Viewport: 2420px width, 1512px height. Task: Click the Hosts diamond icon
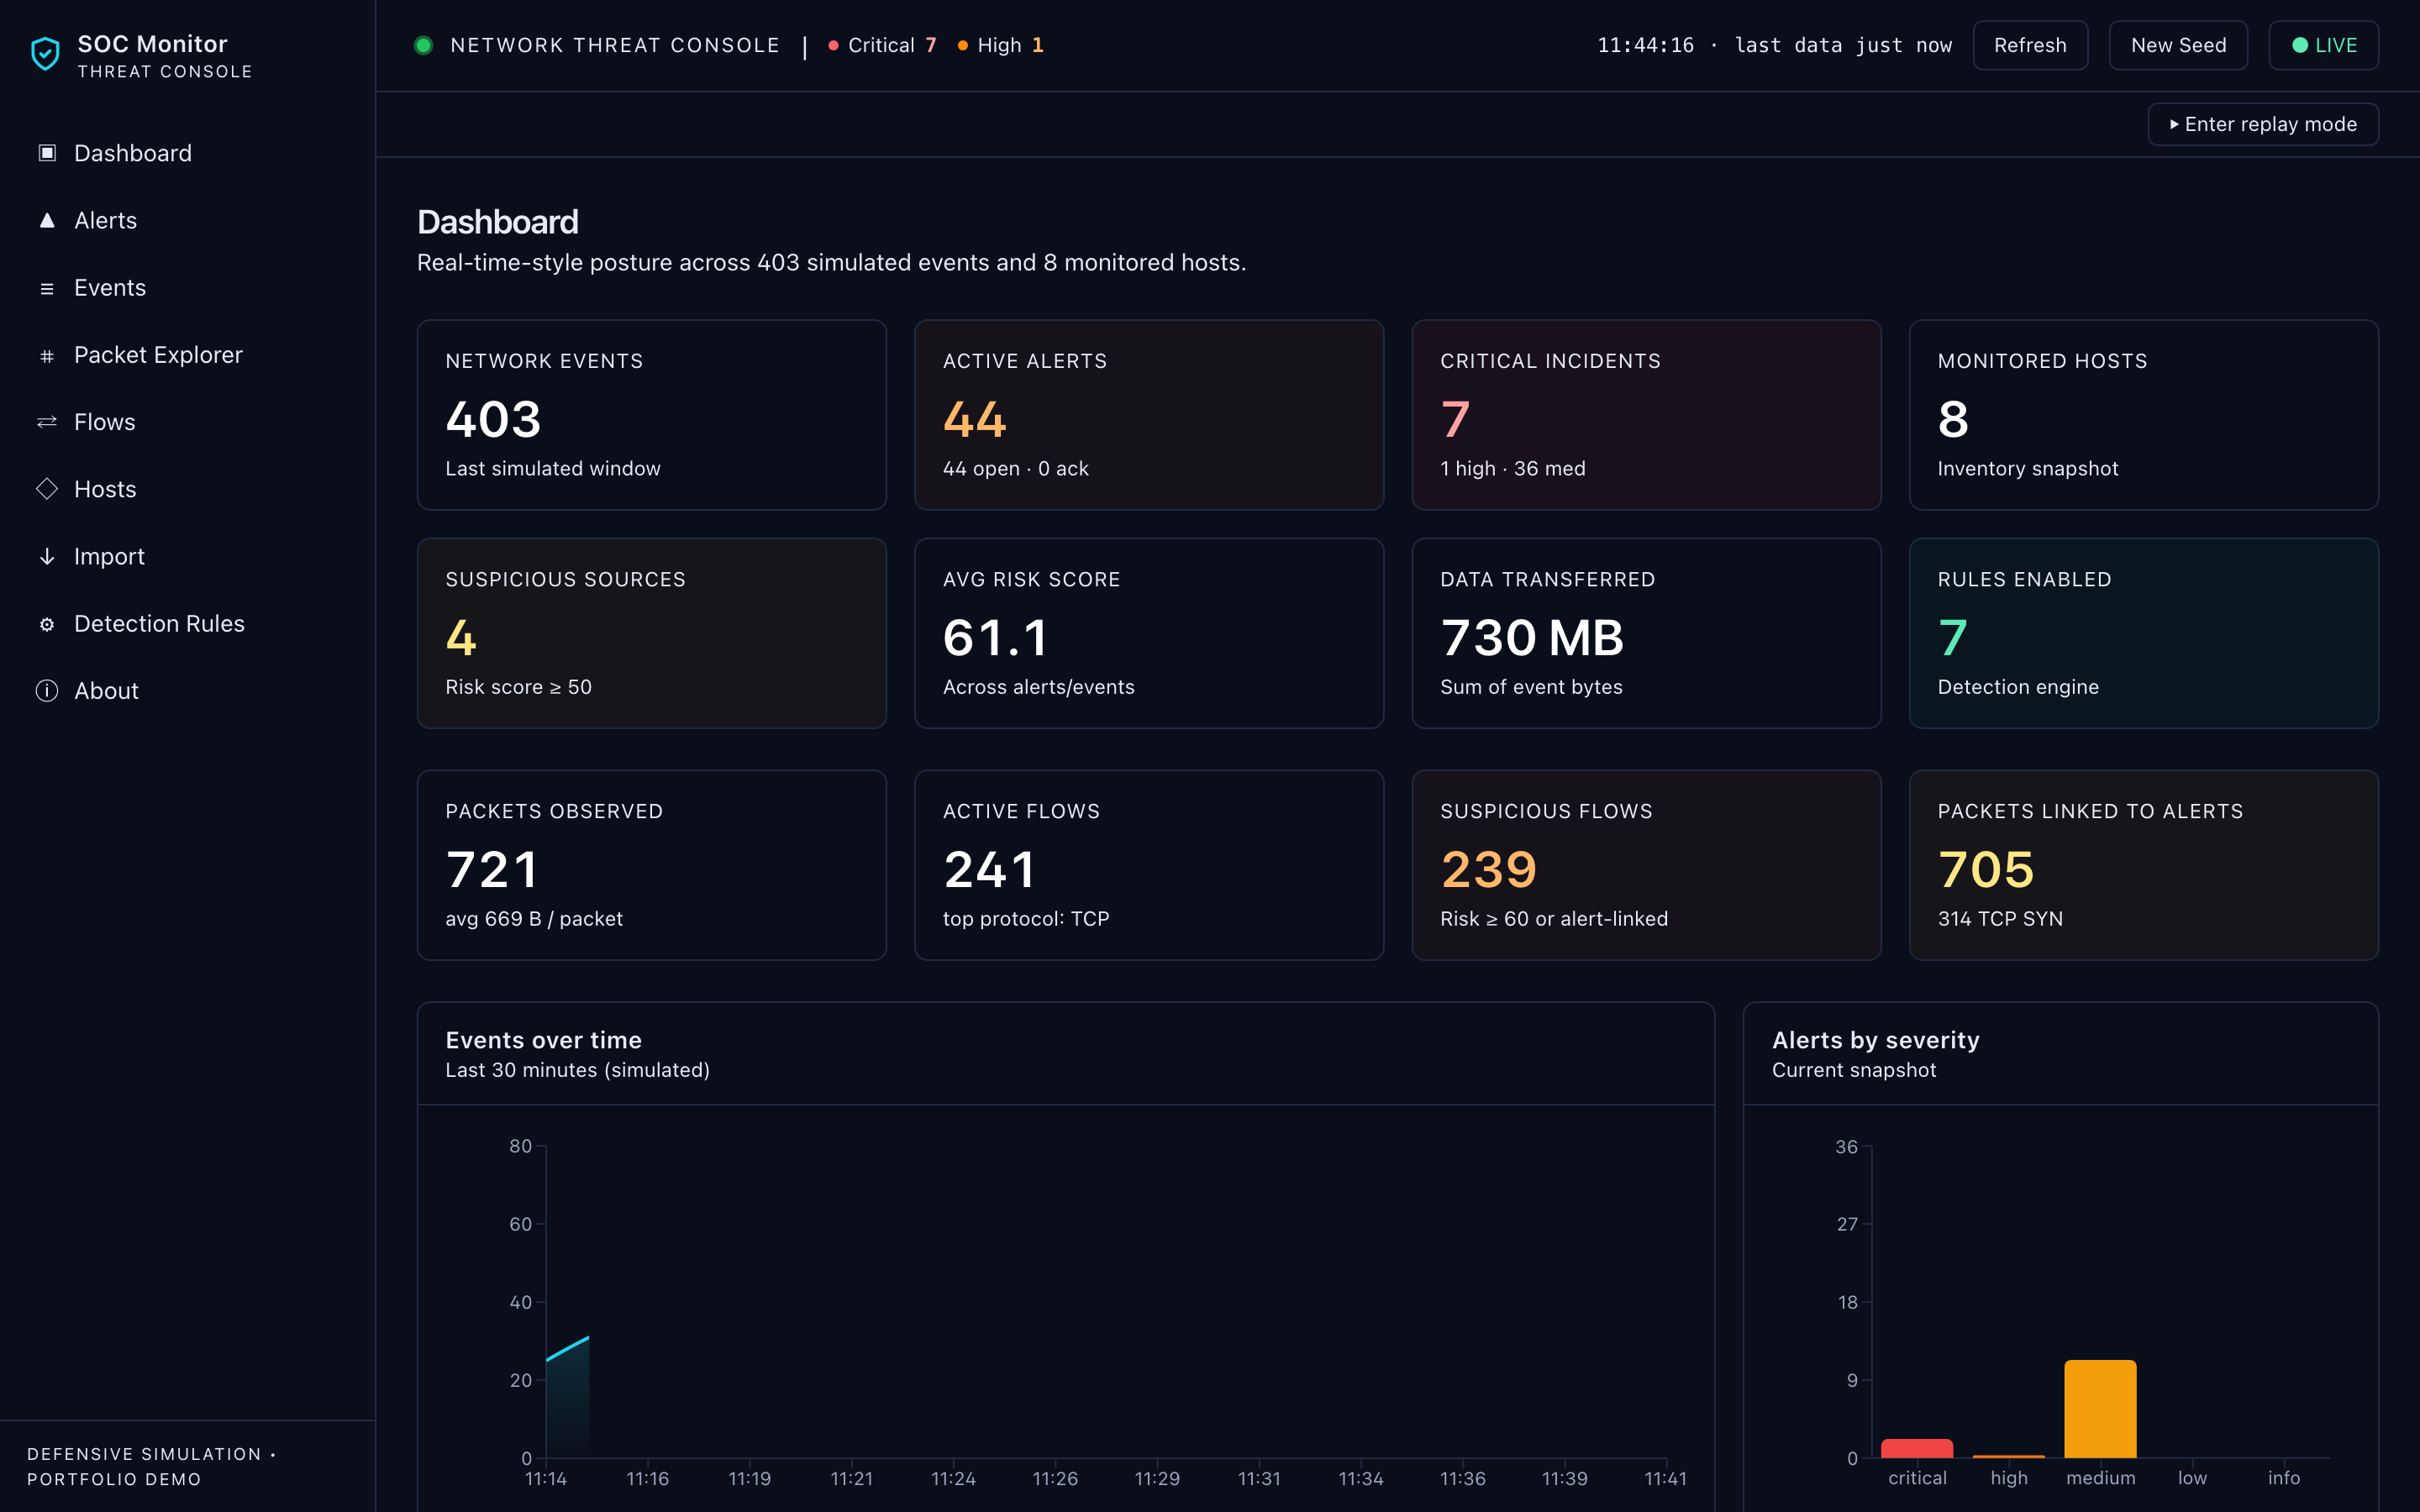47,489
